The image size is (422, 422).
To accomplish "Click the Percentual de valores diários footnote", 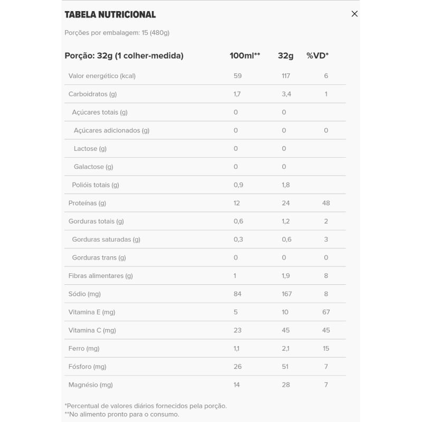I will point(146,406).
